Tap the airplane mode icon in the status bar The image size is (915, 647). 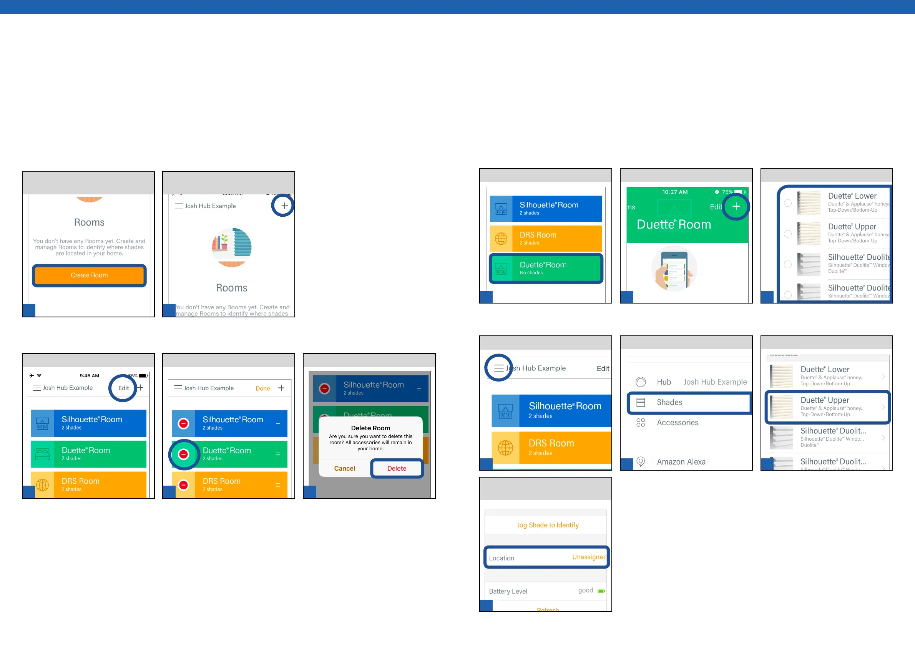point(32,375)
